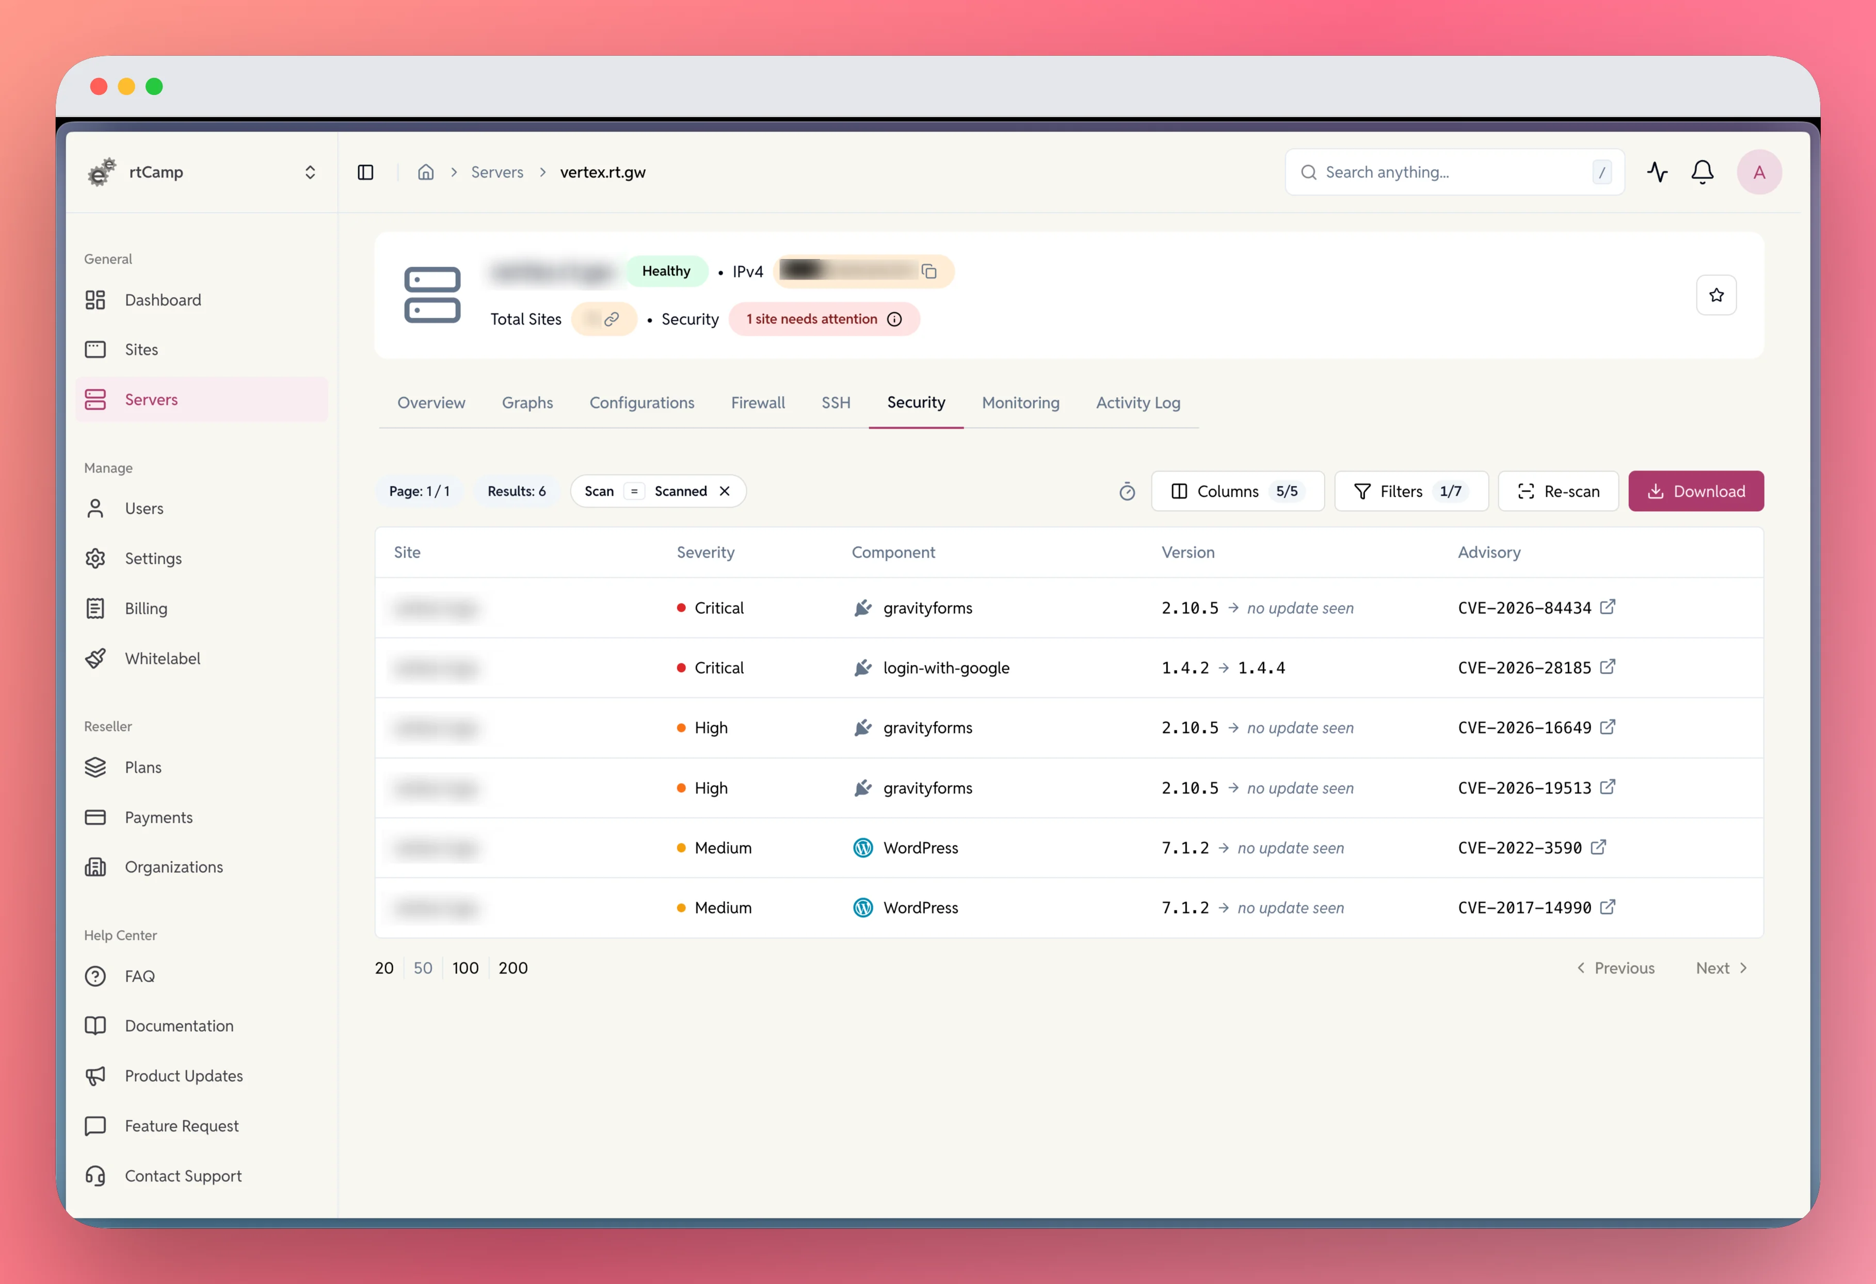This screenshot has width=1876, height=1284.
Task: Sort by the Severity column header
Action: pyautogui.click(x=704, y=552)
